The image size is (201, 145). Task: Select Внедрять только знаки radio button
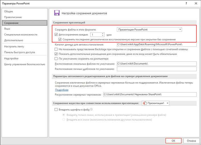tap(64, 115)
